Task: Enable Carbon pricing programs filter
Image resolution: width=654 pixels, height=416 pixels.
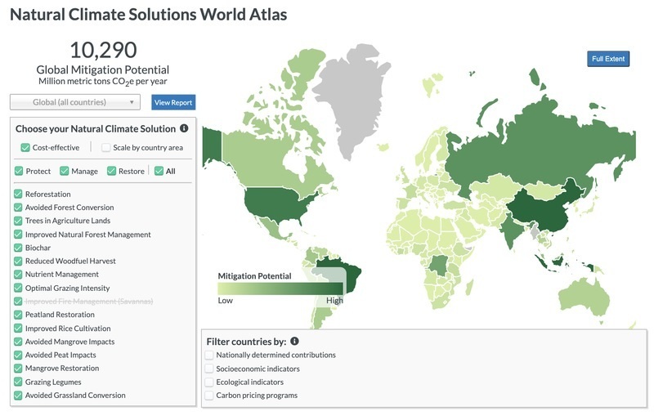Action: [209, 395]
